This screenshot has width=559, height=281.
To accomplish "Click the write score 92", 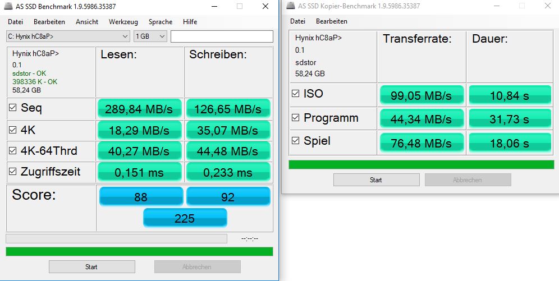I will point(228,197).
